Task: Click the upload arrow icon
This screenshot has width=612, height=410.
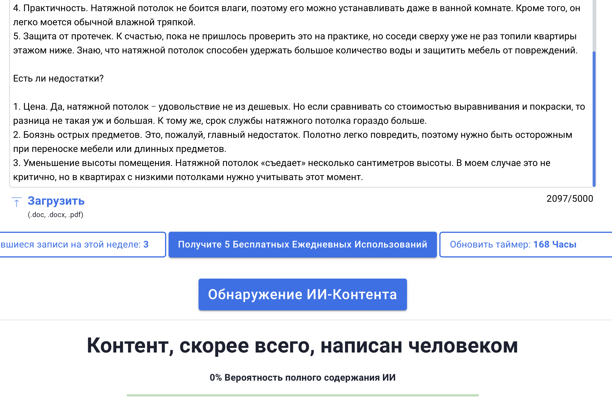Action: click(16, 202)
